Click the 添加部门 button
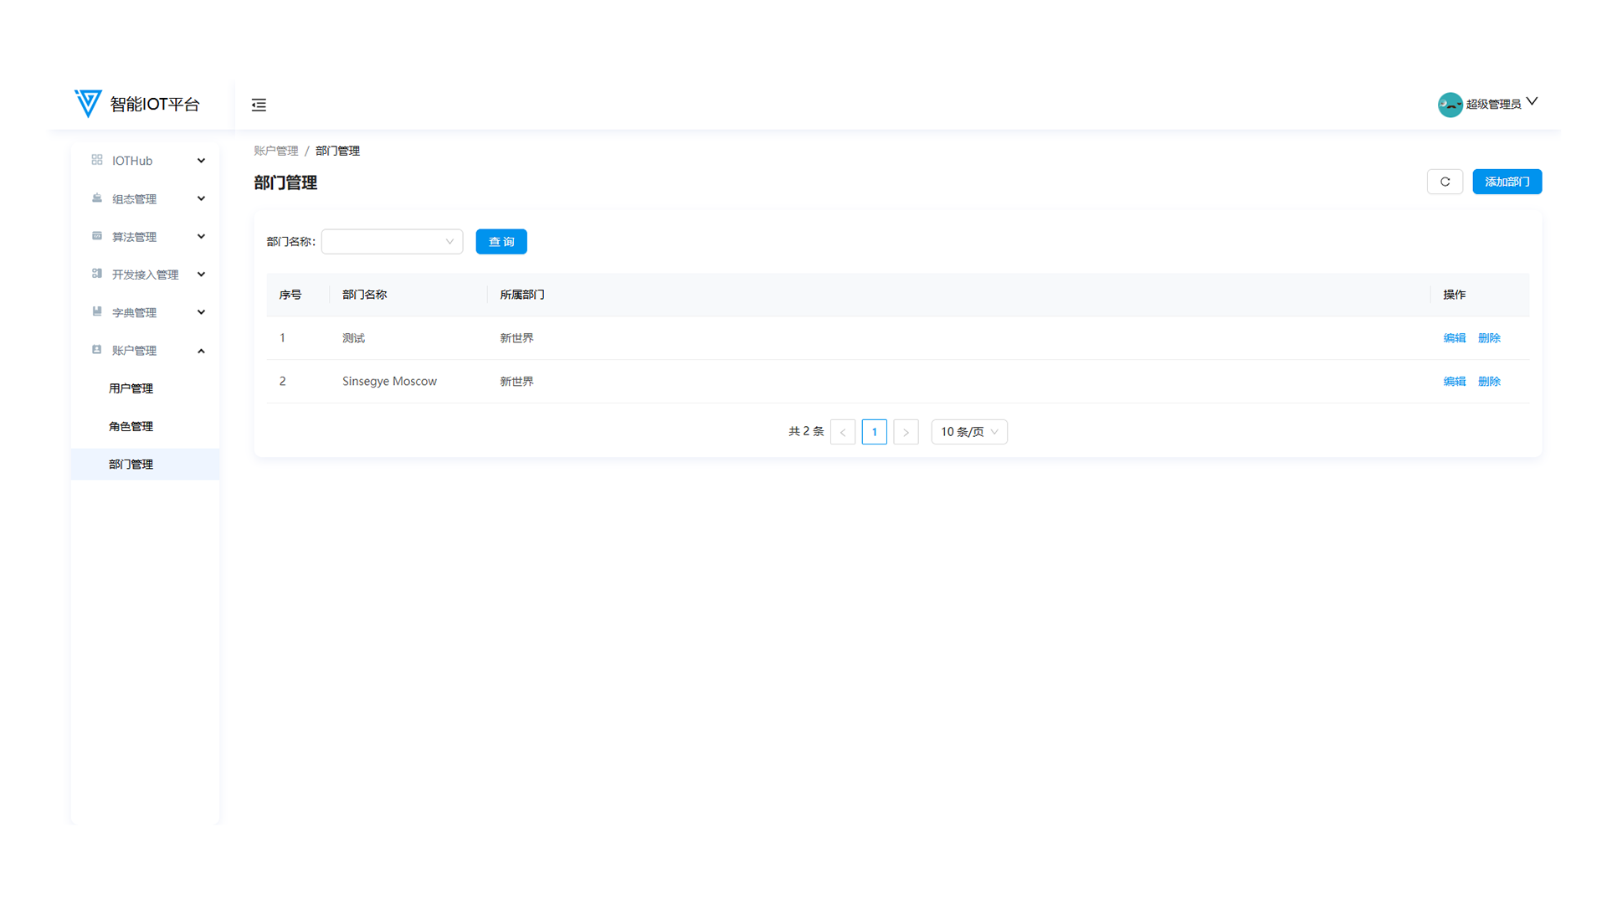Viewport: 1607px width, 904px height. [1507, 182]
